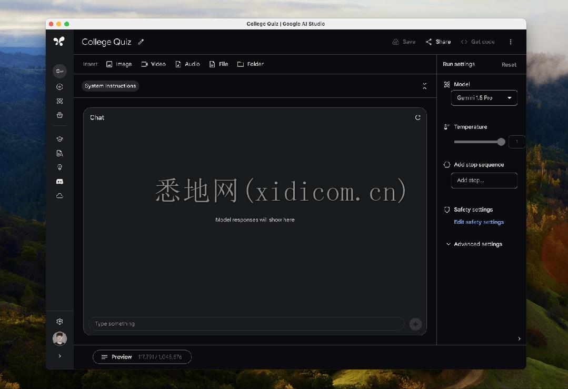This screenshot has width=568, height=389.
Task: Insert an Image into the prompt
Action: (119, 64)
